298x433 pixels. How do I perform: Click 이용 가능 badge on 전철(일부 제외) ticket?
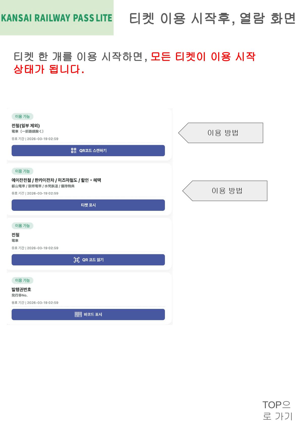tap(22, 117)
